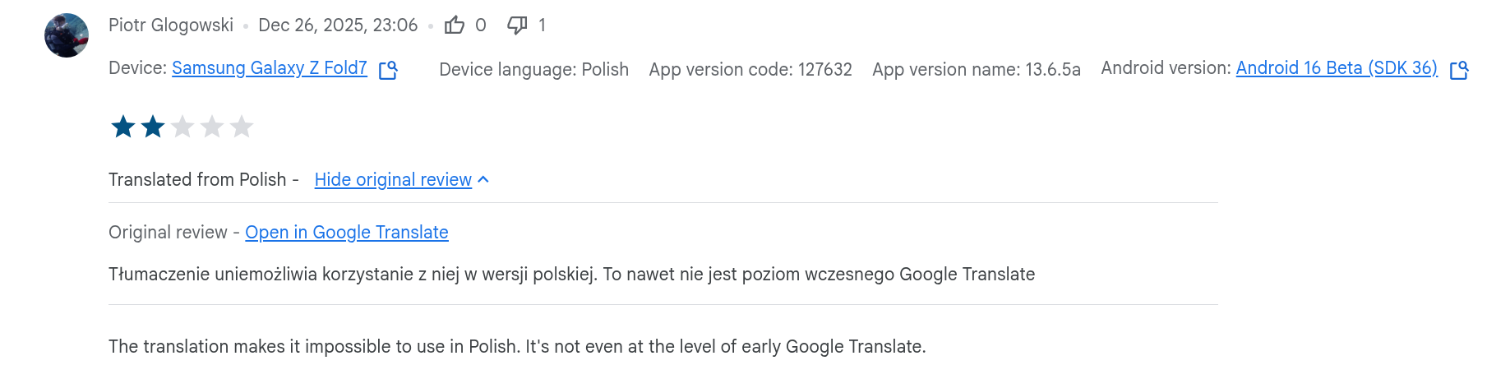Viewport: 1487px width, 365px height.
Task: Click the external icon beside Android 16 Beta
Action: click(x=1459, y=70)
